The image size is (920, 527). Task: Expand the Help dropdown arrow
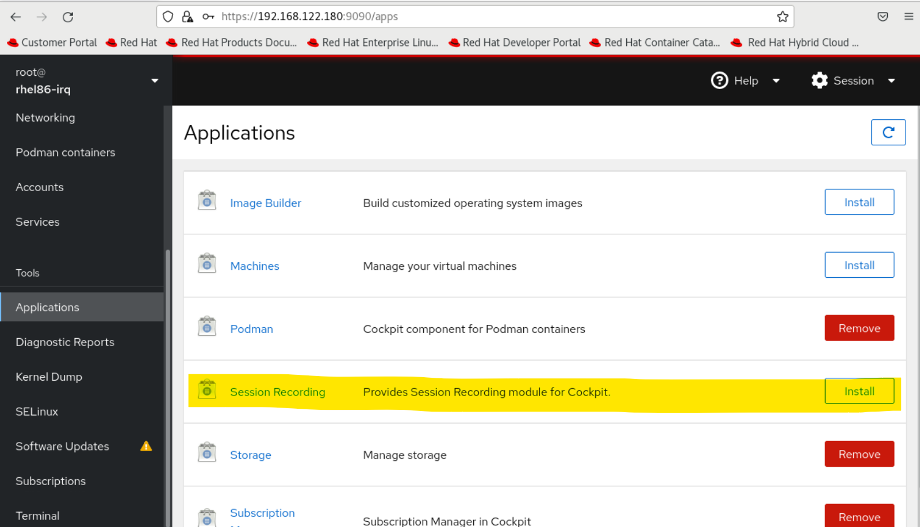pos(776,81)
